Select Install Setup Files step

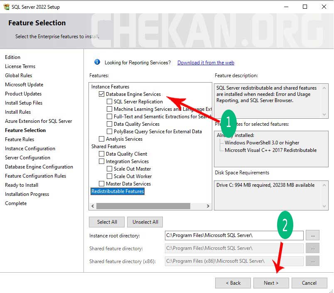pos(24,103)
